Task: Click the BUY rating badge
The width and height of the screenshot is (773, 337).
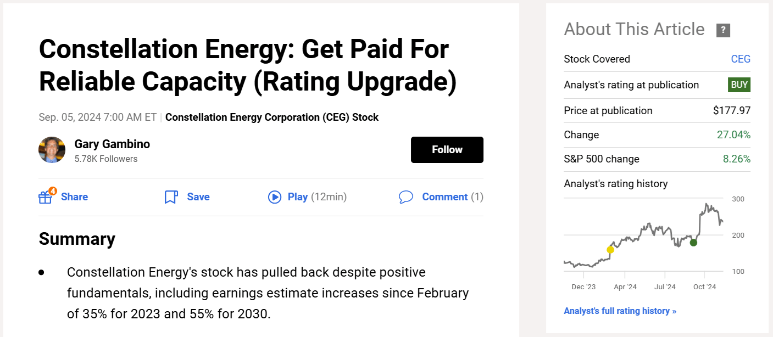Action: 739,85
